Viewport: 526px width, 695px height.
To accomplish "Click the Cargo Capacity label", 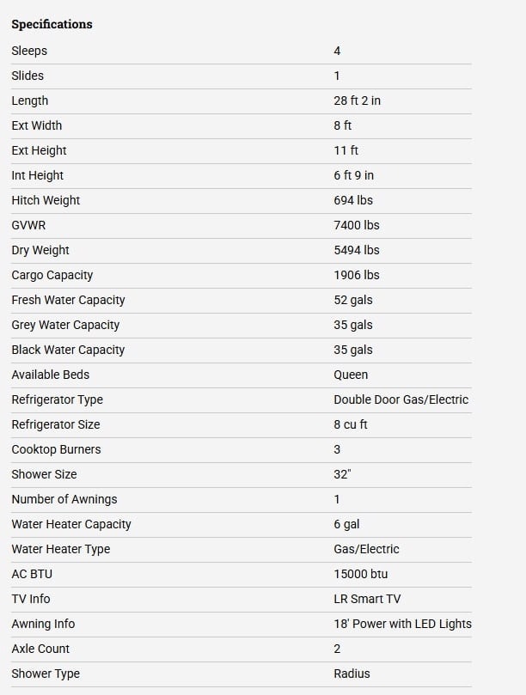I will [52, 275].
